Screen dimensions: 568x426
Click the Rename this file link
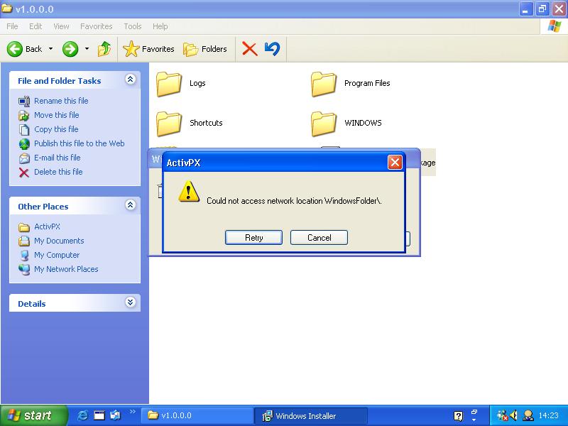[x=61, y=101]
